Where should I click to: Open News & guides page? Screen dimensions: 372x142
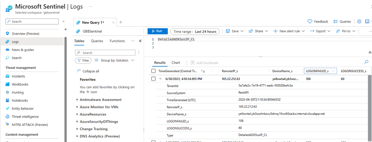click(x=23, y=50)
